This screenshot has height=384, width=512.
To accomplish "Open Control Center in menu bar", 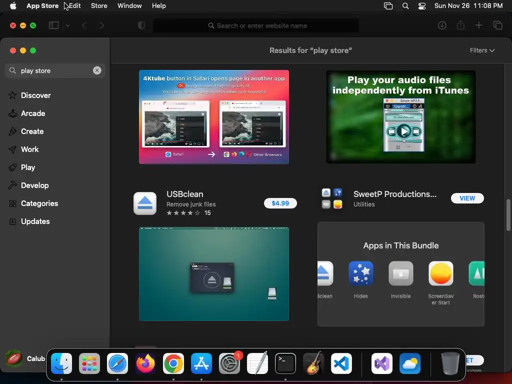I will coord(422,6).
